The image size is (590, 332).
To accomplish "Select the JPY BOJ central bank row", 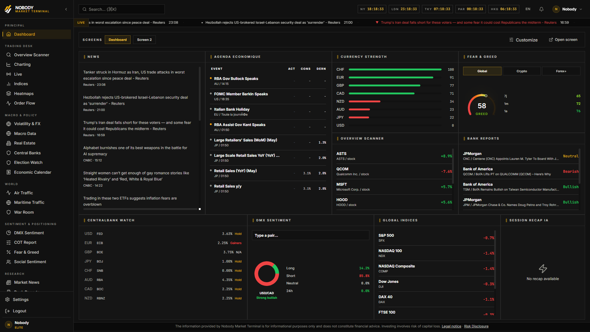I will pos(163,261).
